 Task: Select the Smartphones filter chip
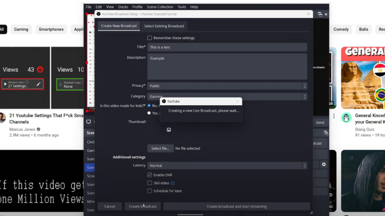click(x=51, y=29)
